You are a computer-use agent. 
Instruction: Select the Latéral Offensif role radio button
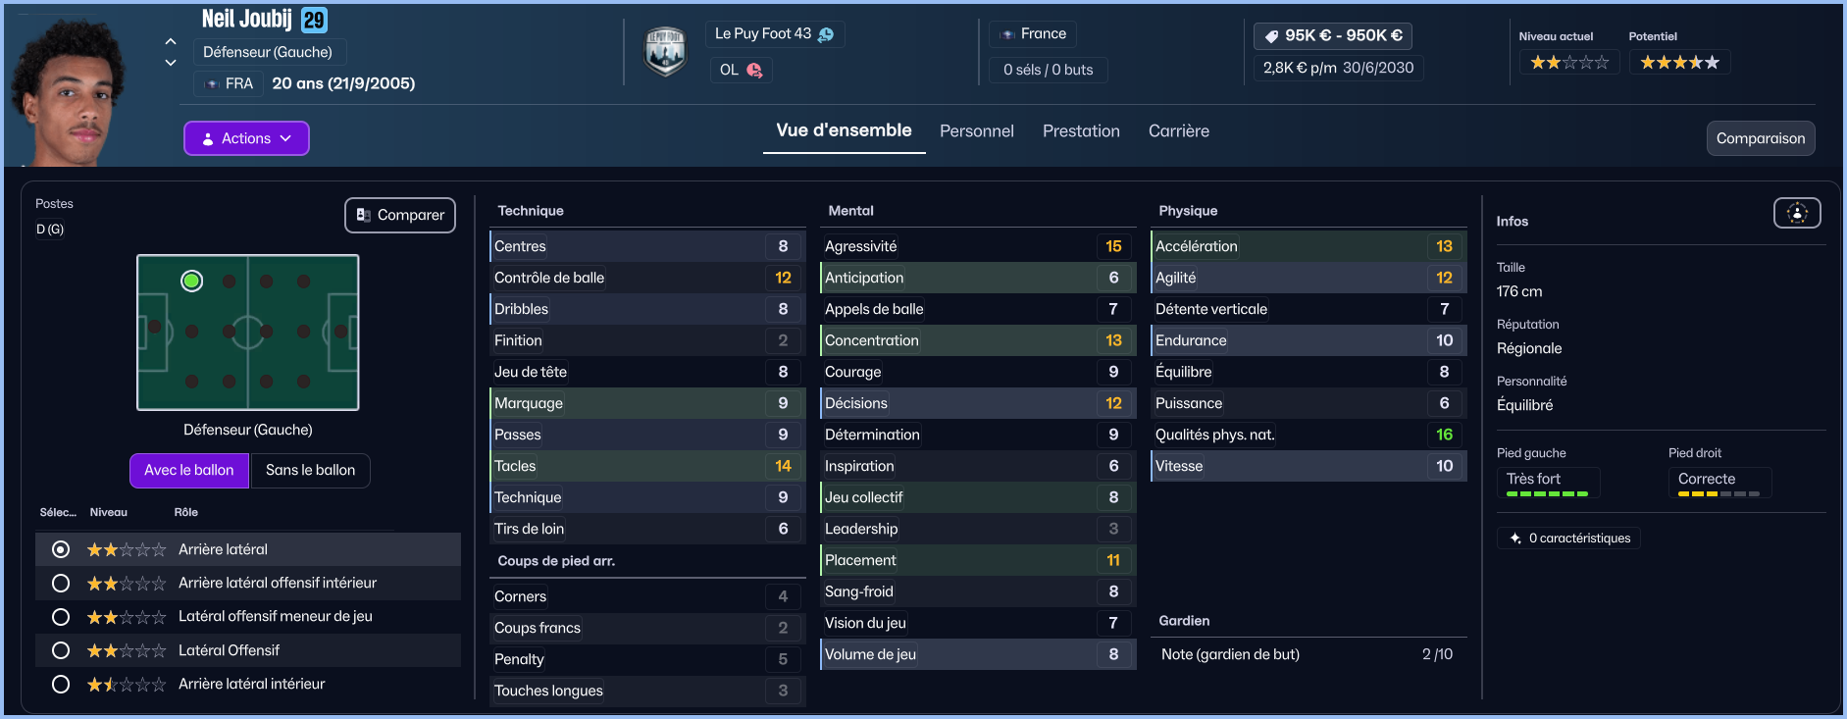61,650
